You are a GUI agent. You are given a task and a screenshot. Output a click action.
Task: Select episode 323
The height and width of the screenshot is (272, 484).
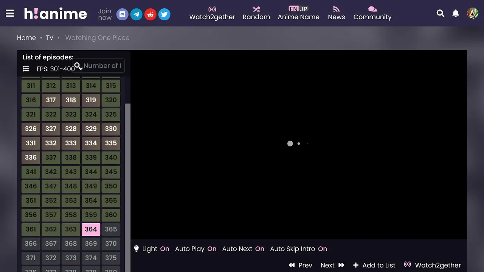pos(71,114)
